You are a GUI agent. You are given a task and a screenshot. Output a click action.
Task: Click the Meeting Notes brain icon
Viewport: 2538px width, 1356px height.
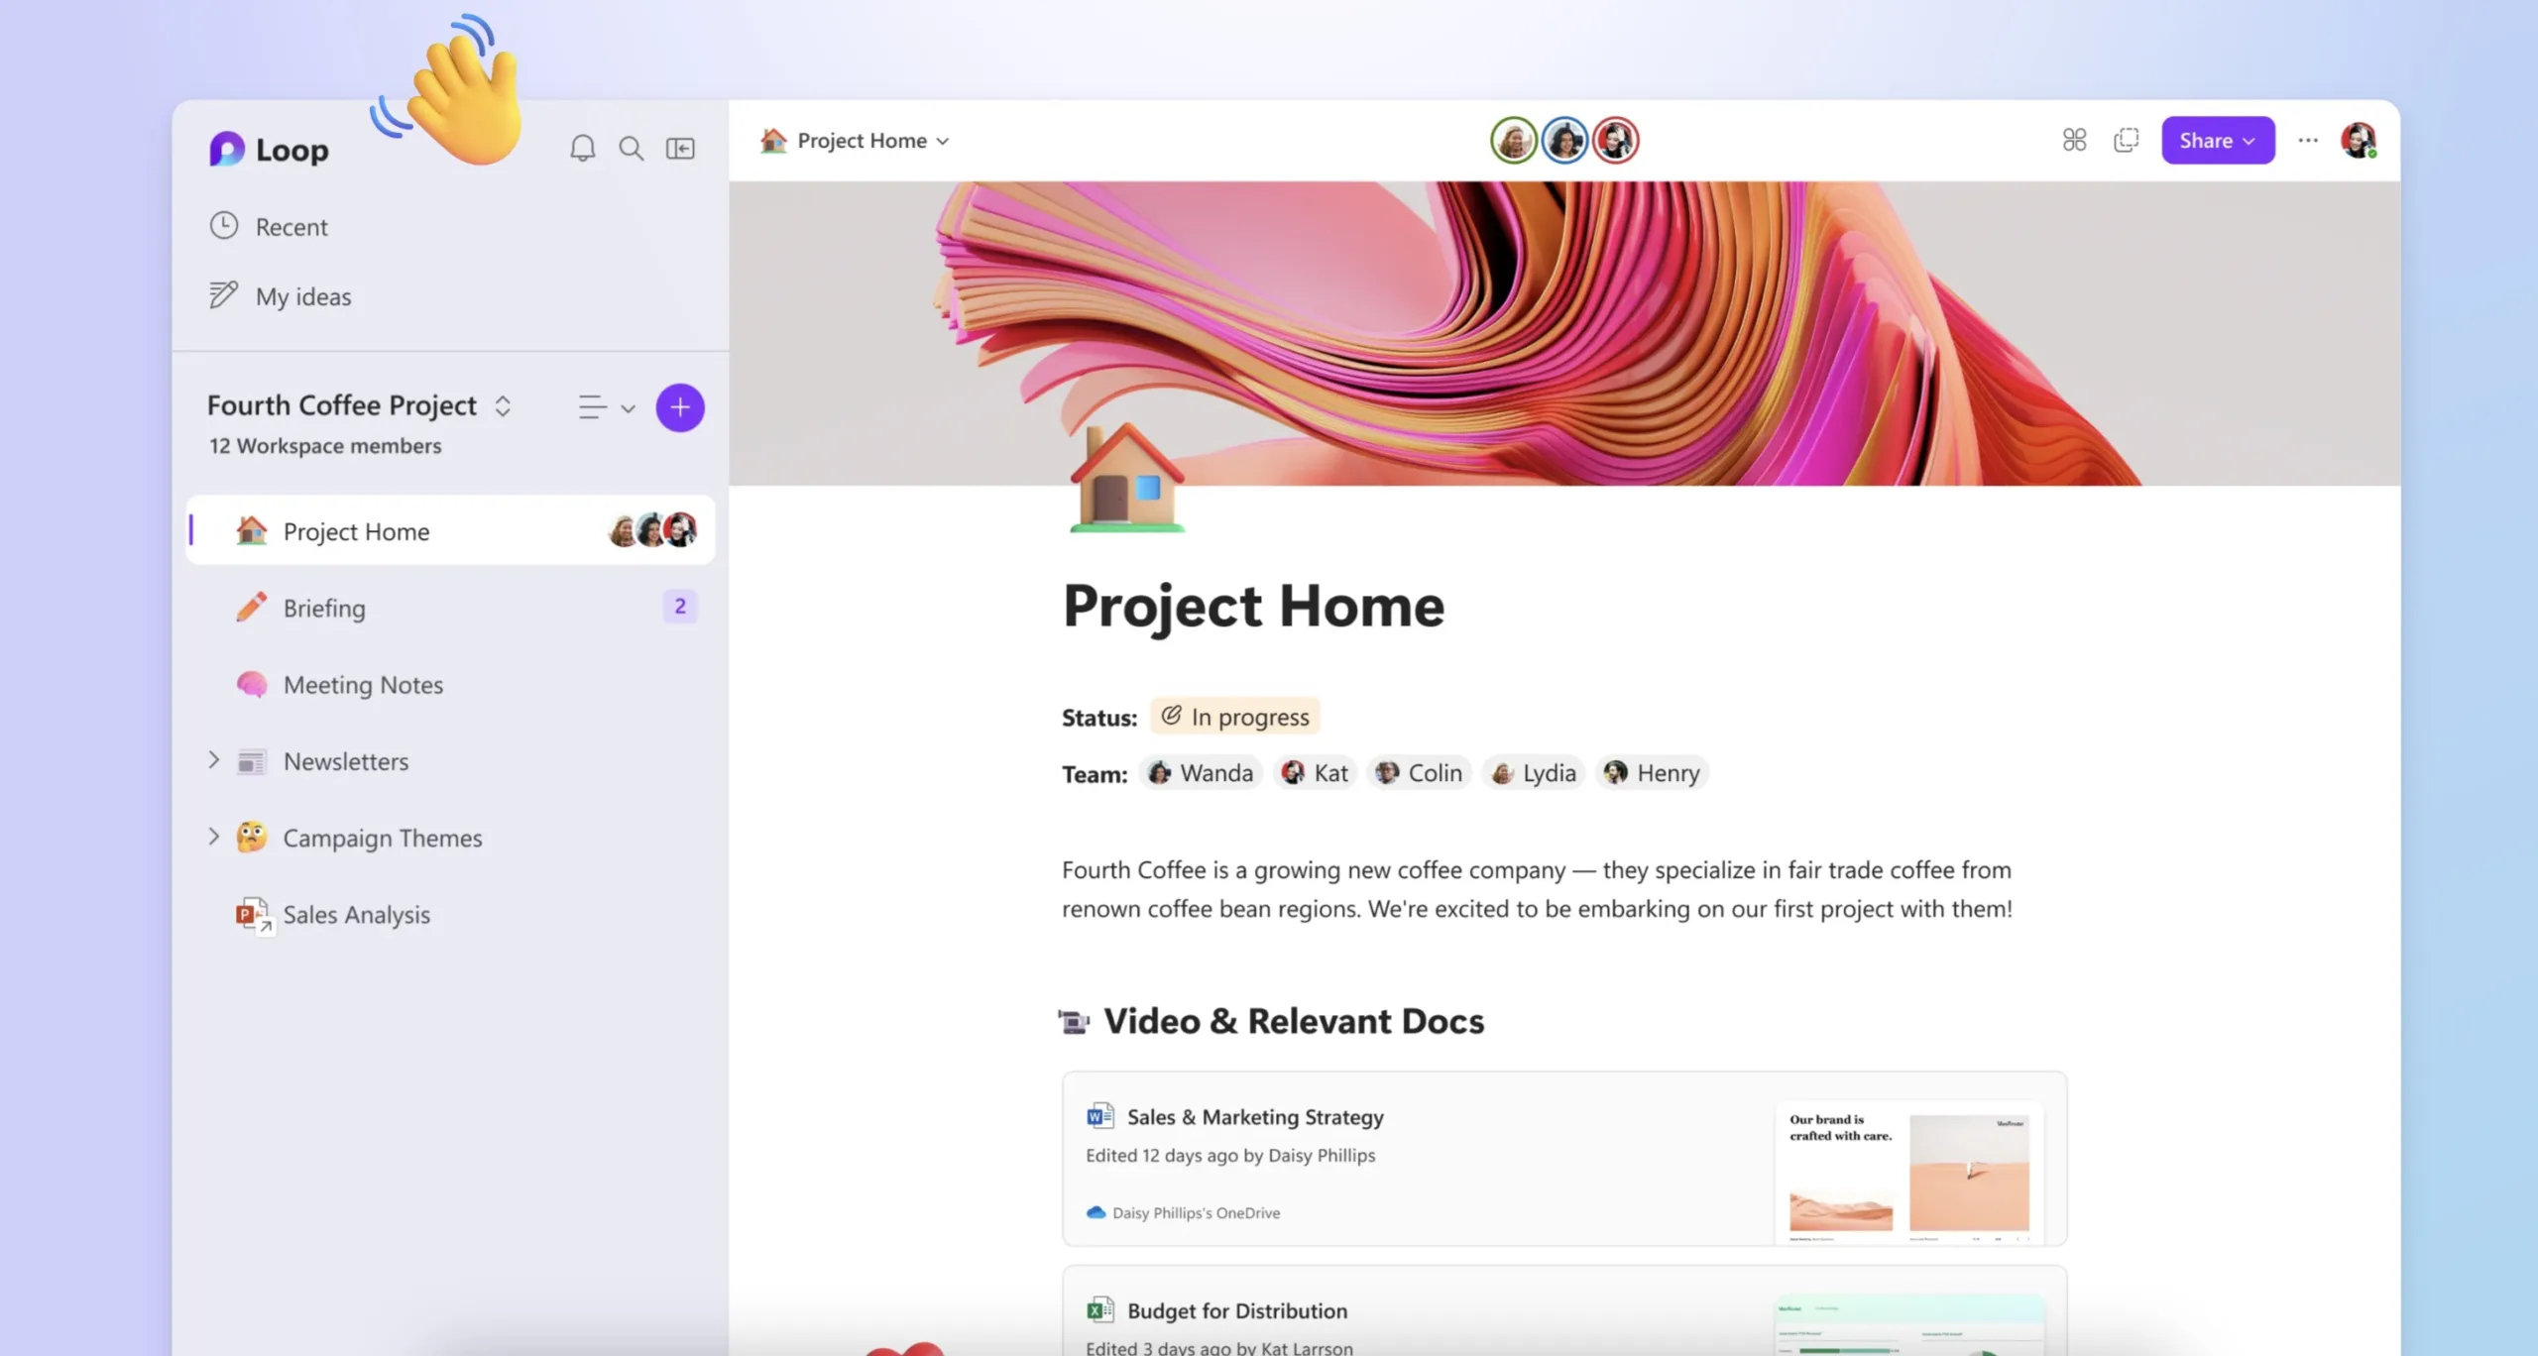[x=252, y=683]
